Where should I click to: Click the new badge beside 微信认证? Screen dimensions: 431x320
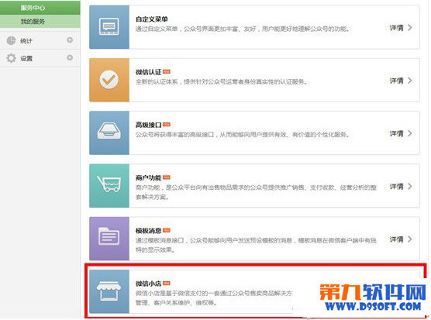pos(167,72)
